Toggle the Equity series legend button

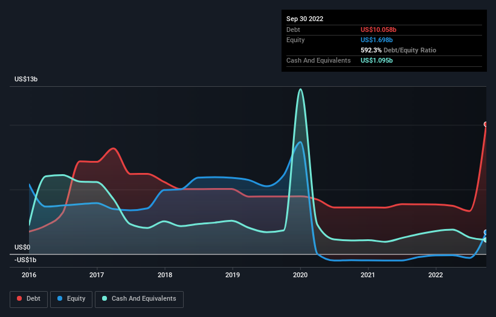[71, 299]
